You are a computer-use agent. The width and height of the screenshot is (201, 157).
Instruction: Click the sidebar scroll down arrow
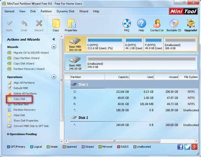coord(61,141)
